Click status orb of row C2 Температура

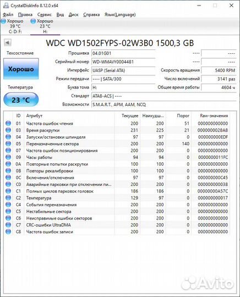click(x=8, y=198)
